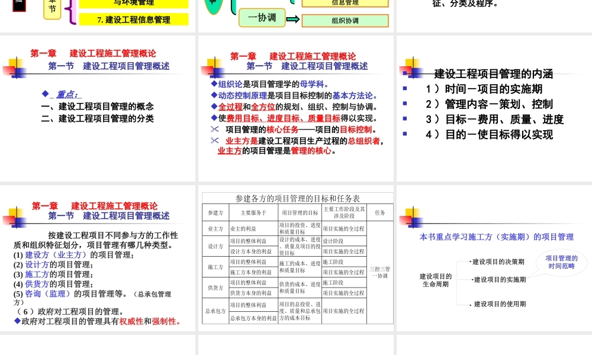The image size is (592, 355).
Task: Click the '三控三管一协调' table cell
Action: click(x=380, y=272)
